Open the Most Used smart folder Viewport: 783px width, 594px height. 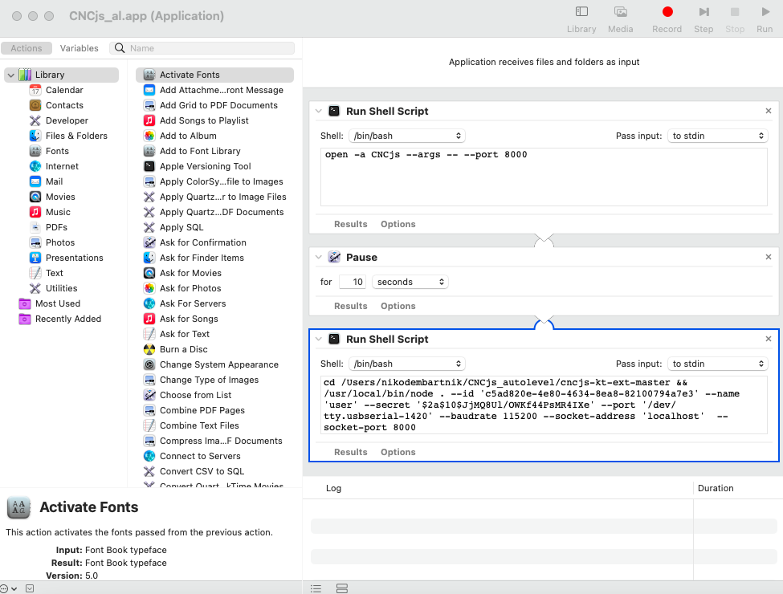click(x=25, y=303)
